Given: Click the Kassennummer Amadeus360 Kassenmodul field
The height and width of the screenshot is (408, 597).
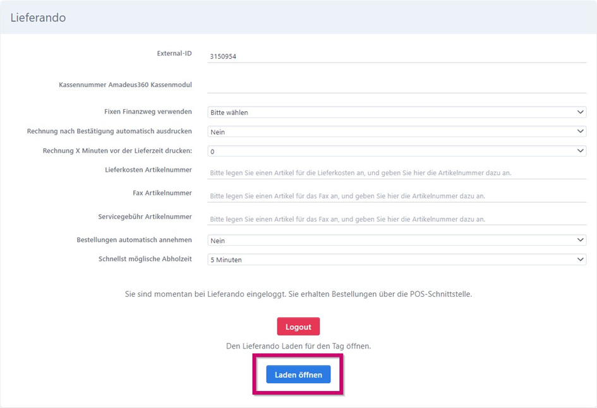Looking at the screenshot, I should [x=397, y=86].
